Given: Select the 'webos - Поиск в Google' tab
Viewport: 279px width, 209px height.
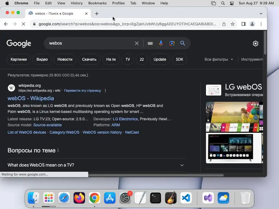Looking at the screenshot, I should point(58,14).
